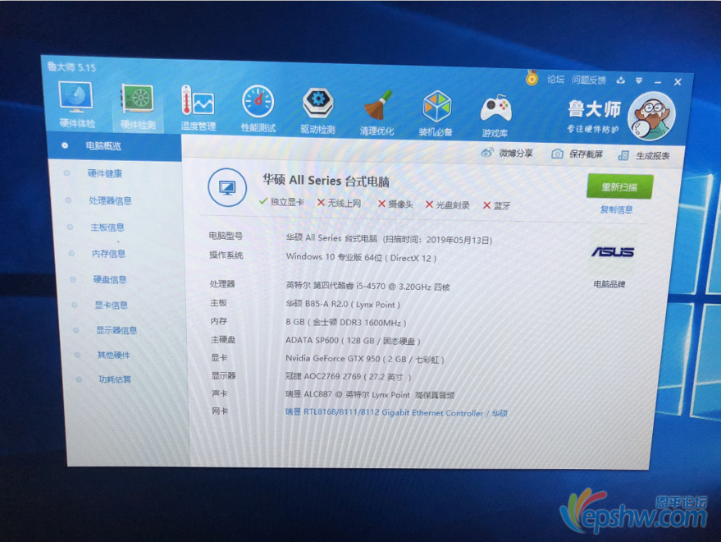721x542 pixels.
Task: Select 硬盘信息 in sidebar
Action: point(110,279)
